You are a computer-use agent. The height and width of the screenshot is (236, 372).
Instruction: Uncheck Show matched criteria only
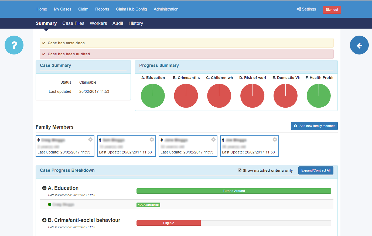240,170
